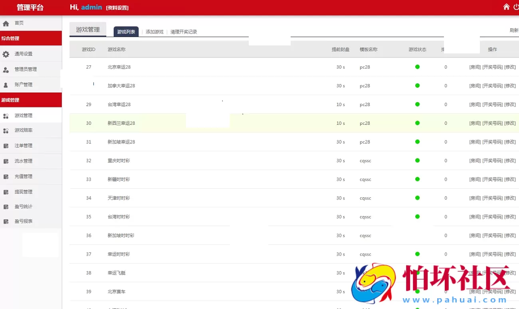519x309 pixels.
Task: Select the 游戏列表 tab
Action: pos(126,32)
